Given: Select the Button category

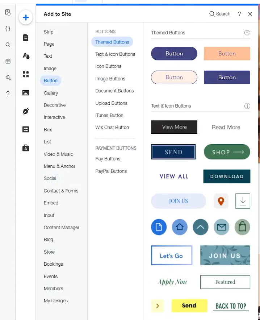Looking at the screenshot, I should pos(51,80).
